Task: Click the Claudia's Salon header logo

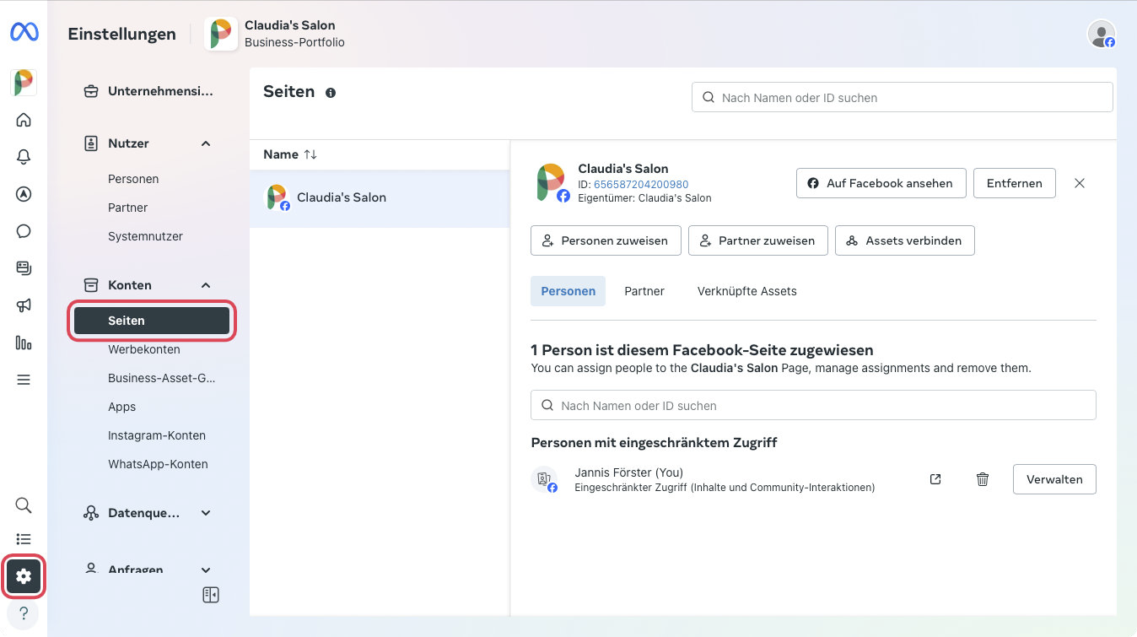Action: (x=221, y=34)
